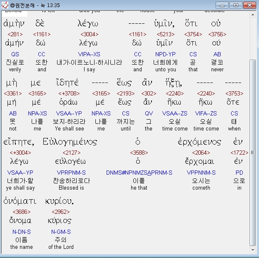Click Strong's number <3361>
This screenshot has width=259, height=258.
click(x=13, y=93)
